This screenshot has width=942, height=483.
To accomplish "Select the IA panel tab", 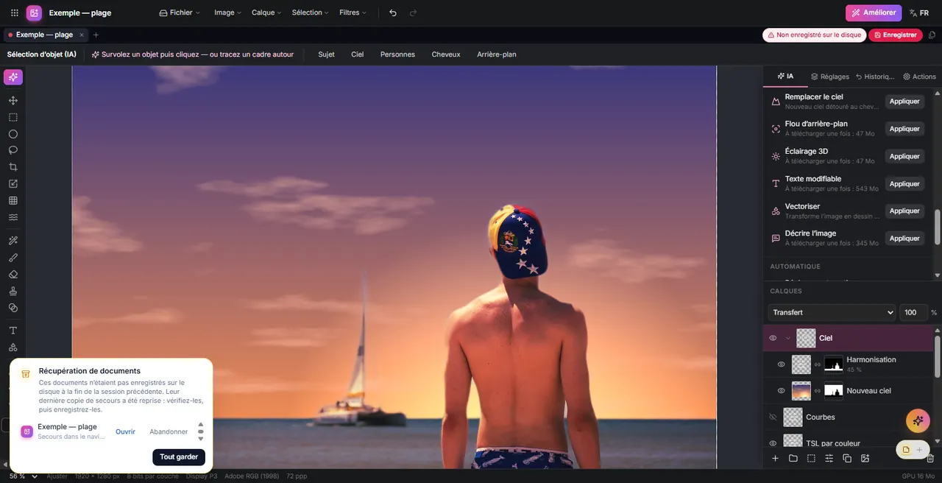I will click(785, 77).
